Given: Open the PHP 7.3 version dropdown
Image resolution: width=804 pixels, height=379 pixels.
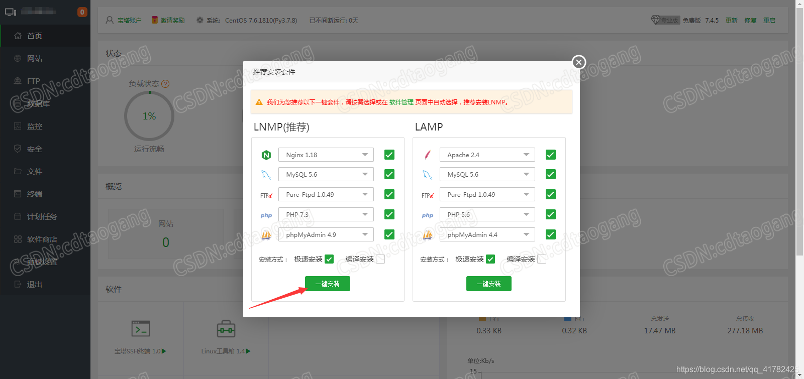Looking at the screenshot, I should (x=326, y=214).
